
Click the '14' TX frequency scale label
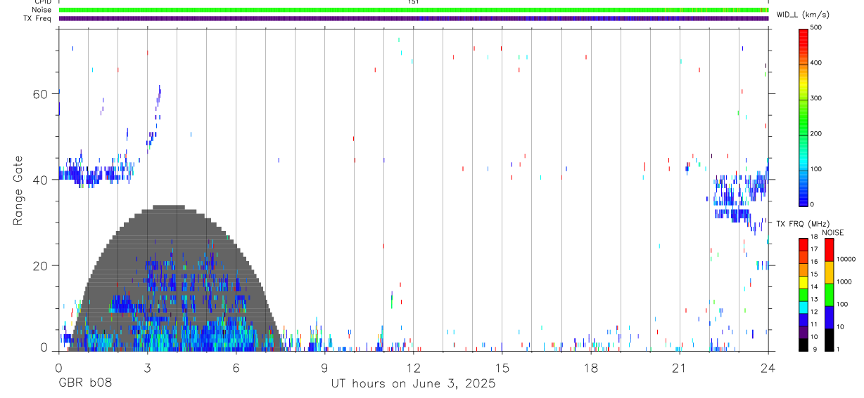813,287
